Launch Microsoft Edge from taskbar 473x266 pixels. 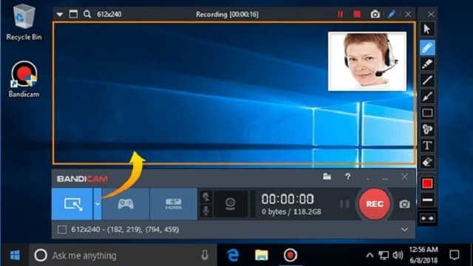233,255
